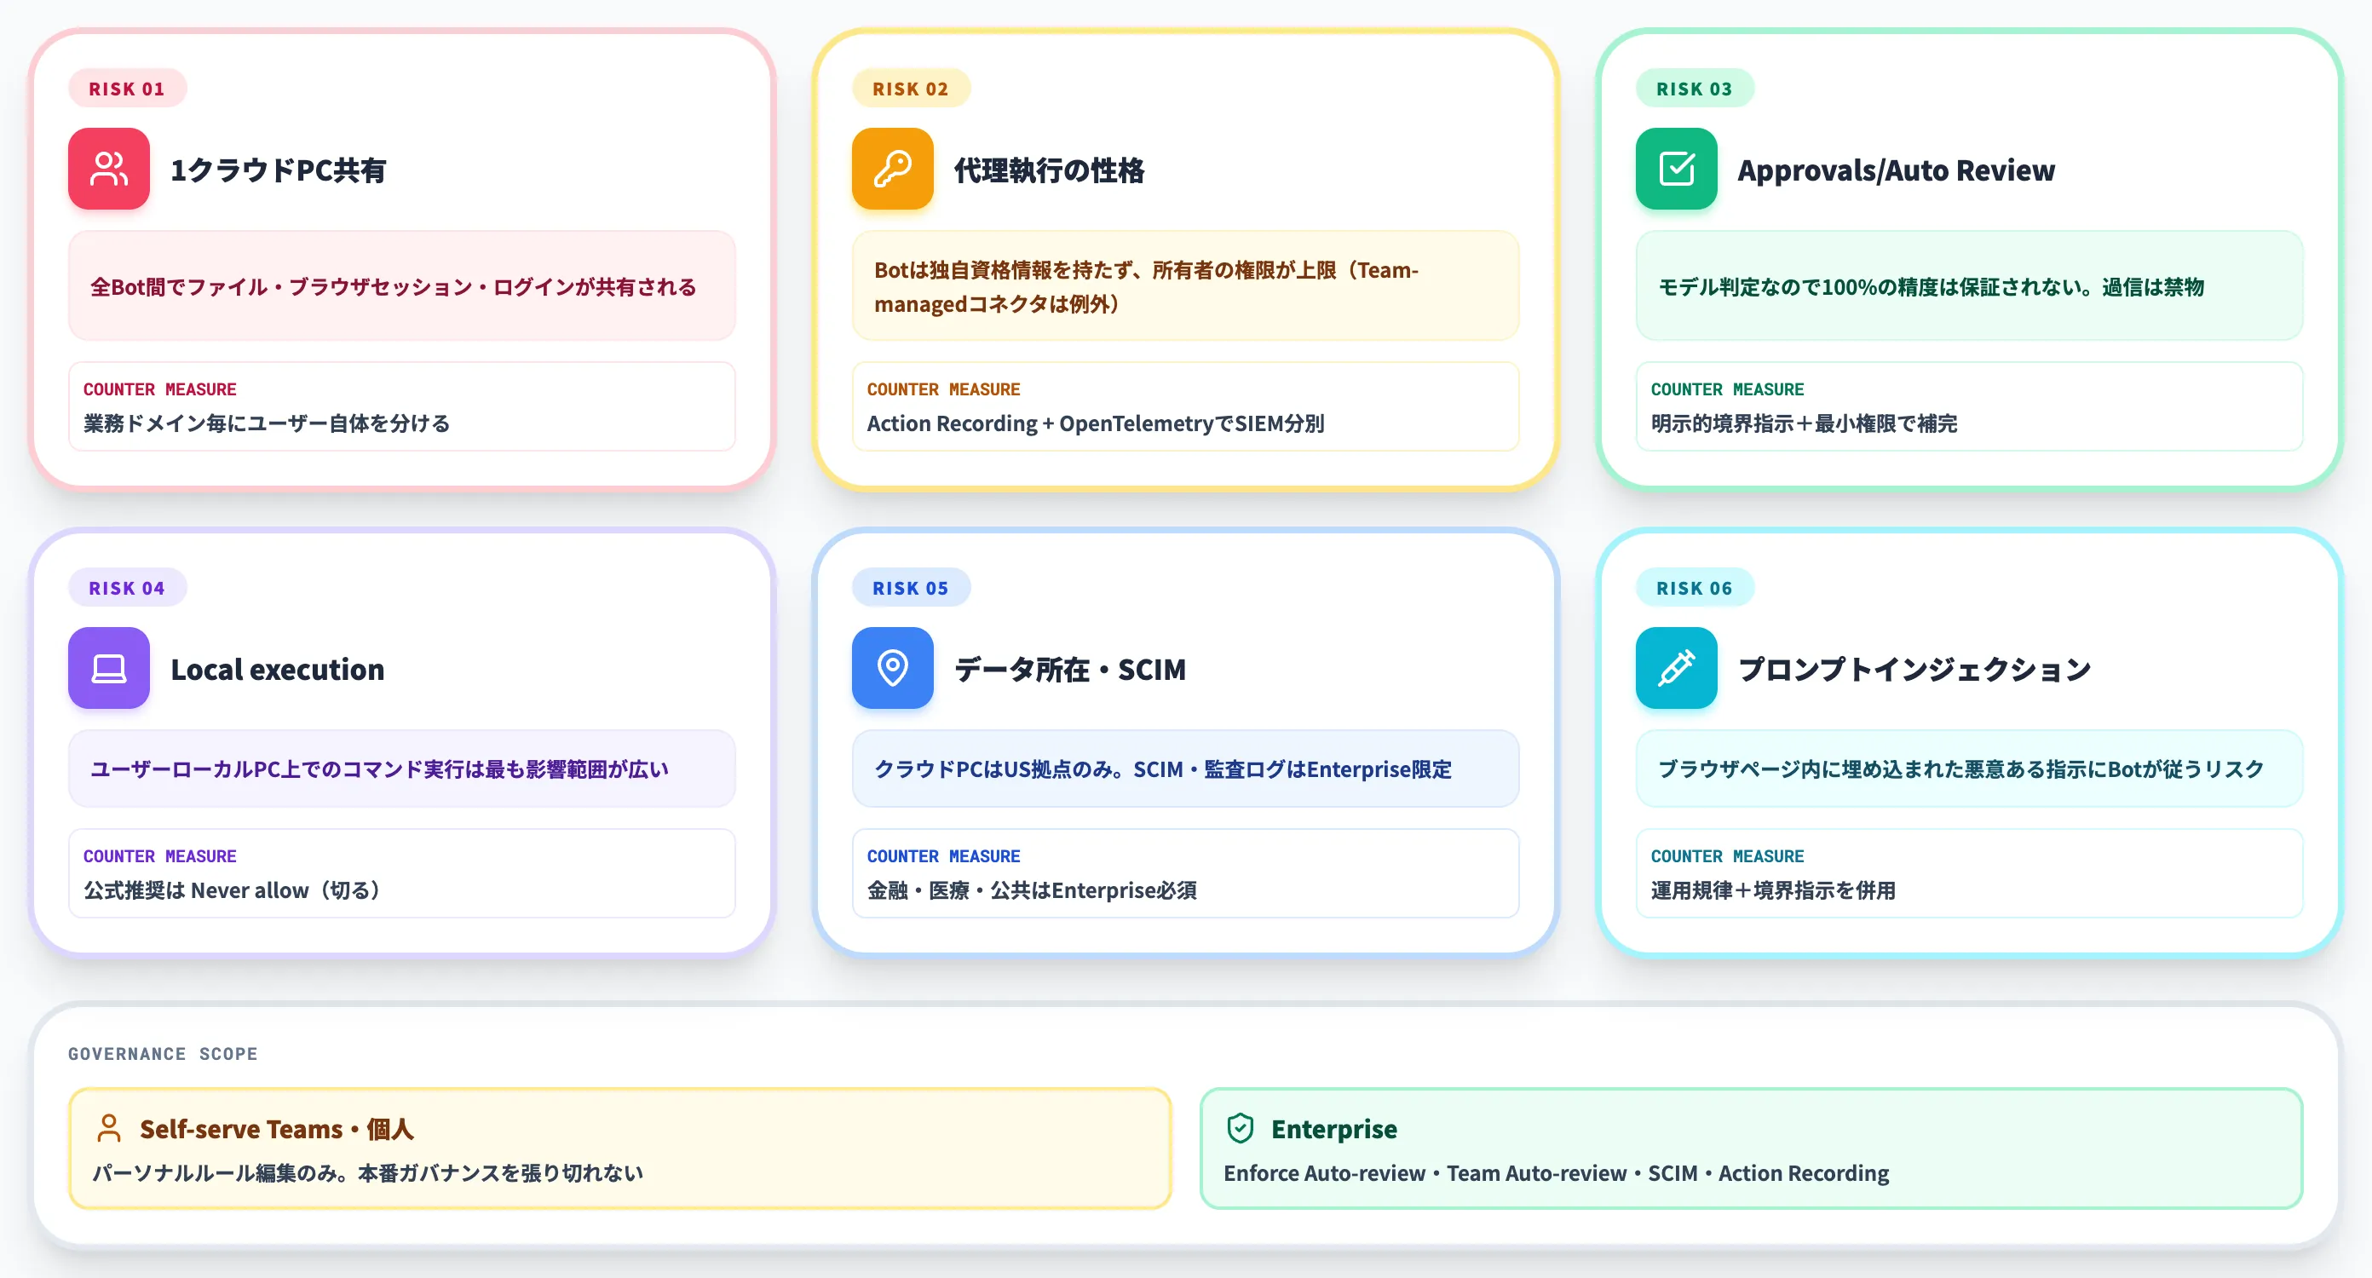
Task: Select the RISK 01 badge
Action: pyautogui.click(x=127, y=89)
